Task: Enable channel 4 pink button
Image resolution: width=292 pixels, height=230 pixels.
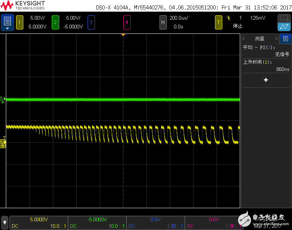Action: pyautogui.click(x=127, y=22)
